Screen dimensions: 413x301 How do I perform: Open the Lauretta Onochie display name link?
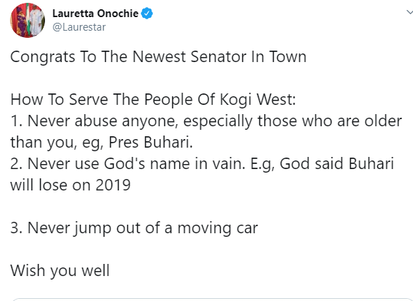(x=95, y=14)
